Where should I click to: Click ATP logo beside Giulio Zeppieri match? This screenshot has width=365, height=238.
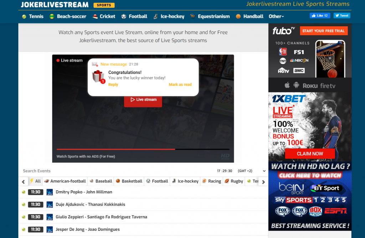[x=50, y=217]
